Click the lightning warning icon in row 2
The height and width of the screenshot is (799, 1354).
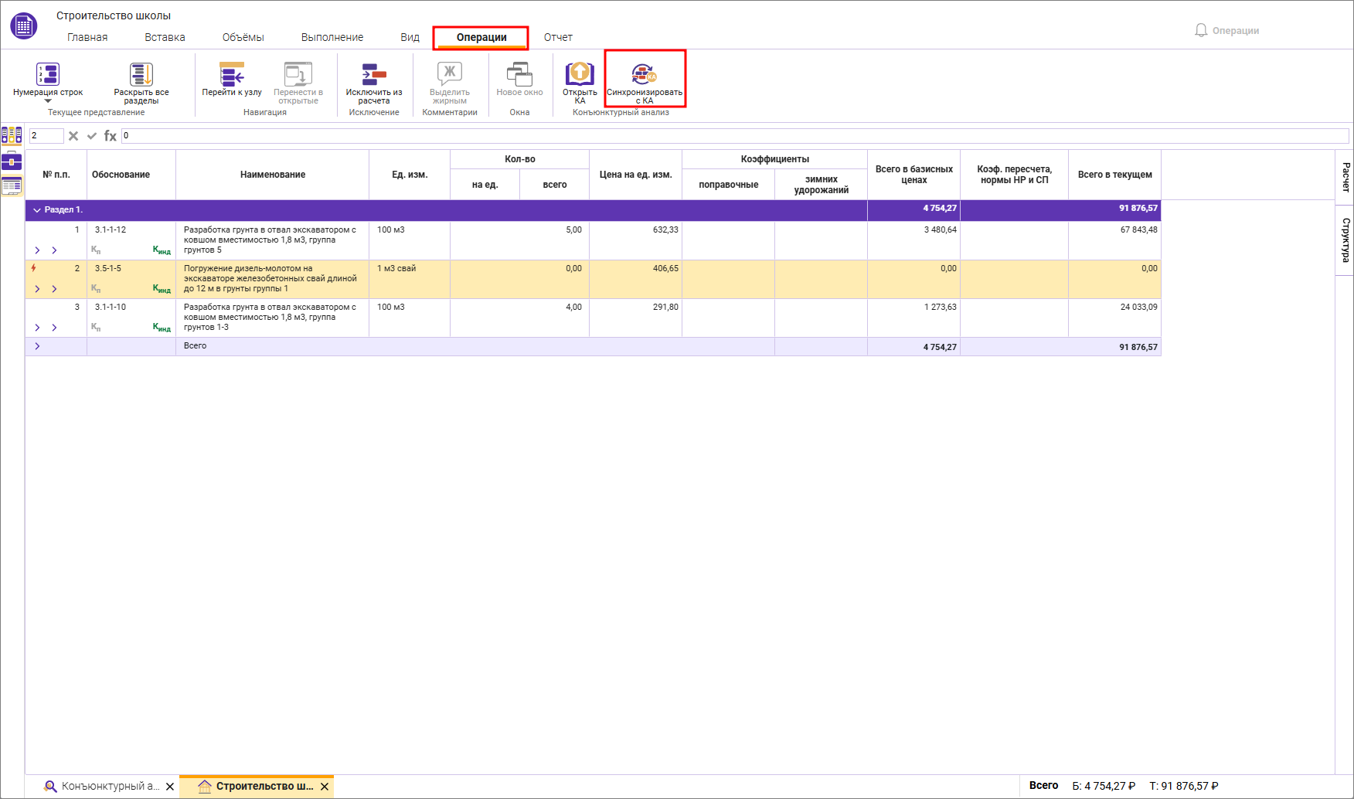click(33, 268)
